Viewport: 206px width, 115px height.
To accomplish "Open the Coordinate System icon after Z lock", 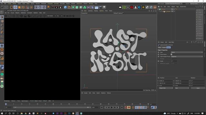I will pyautogui.click(x=48, y=7).
